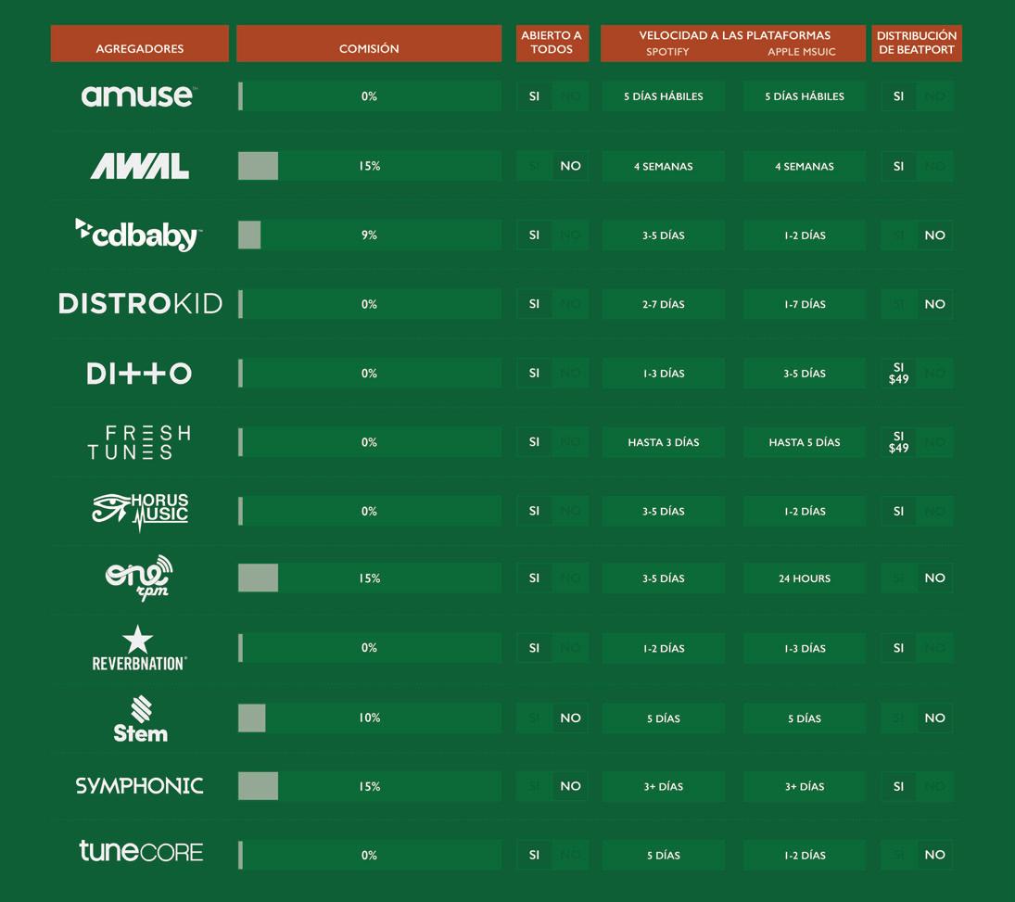Select the ABIERTO A TODOS header
The image size is (1015, 902).
(552, 44)
